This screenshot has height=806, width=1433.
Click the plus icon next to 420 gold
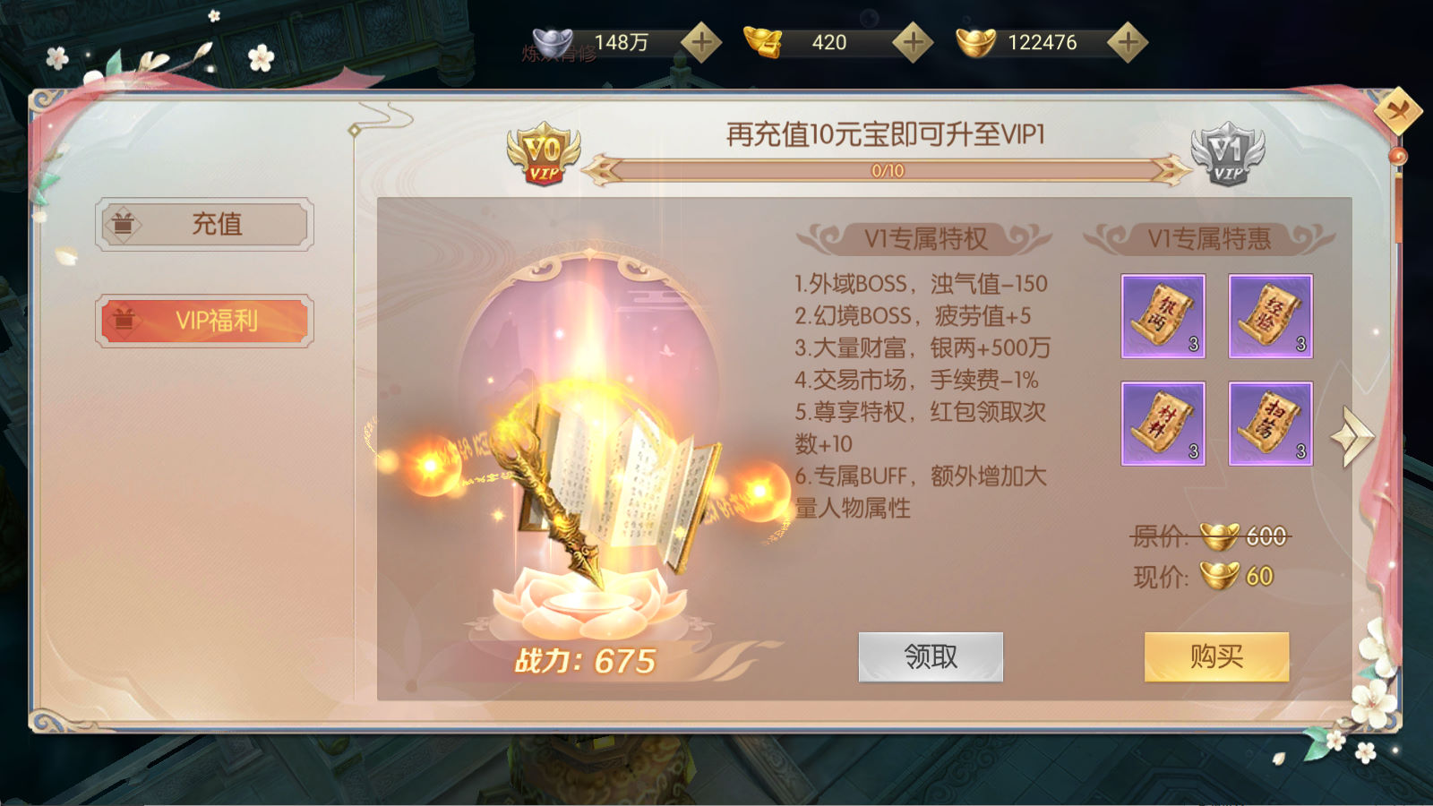(x=913, y=41)
